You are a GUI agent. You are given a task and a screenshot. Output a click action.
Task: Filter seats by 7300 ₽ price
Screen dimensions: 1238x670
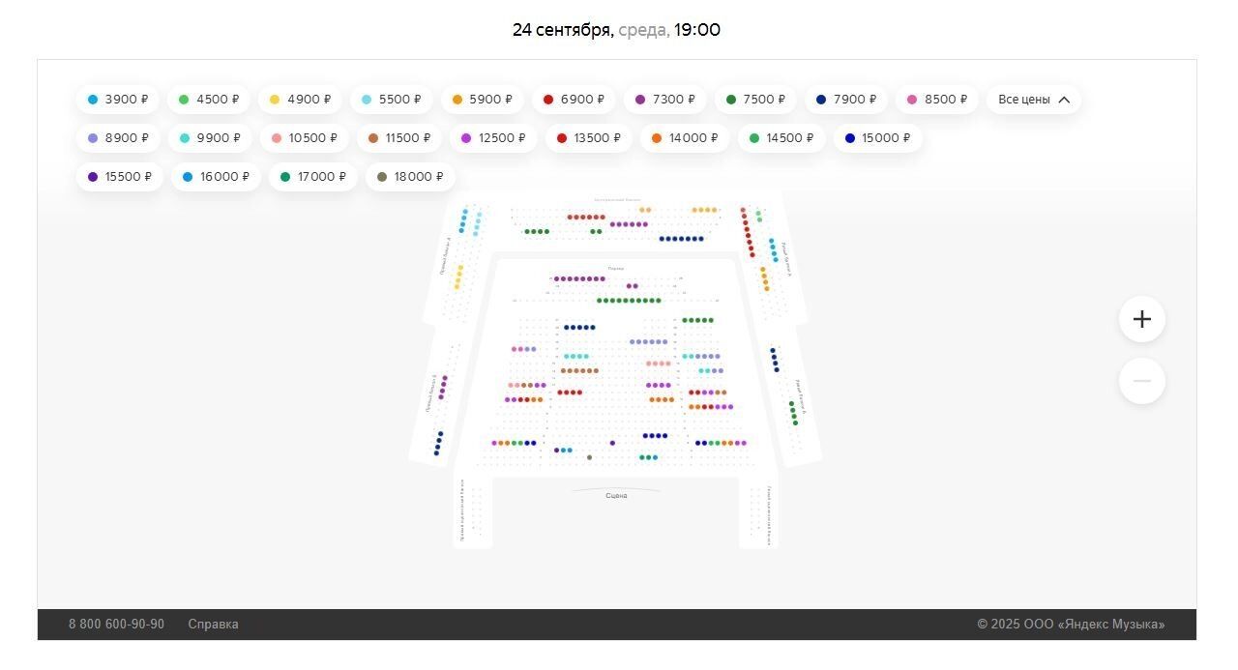[665, 100]
